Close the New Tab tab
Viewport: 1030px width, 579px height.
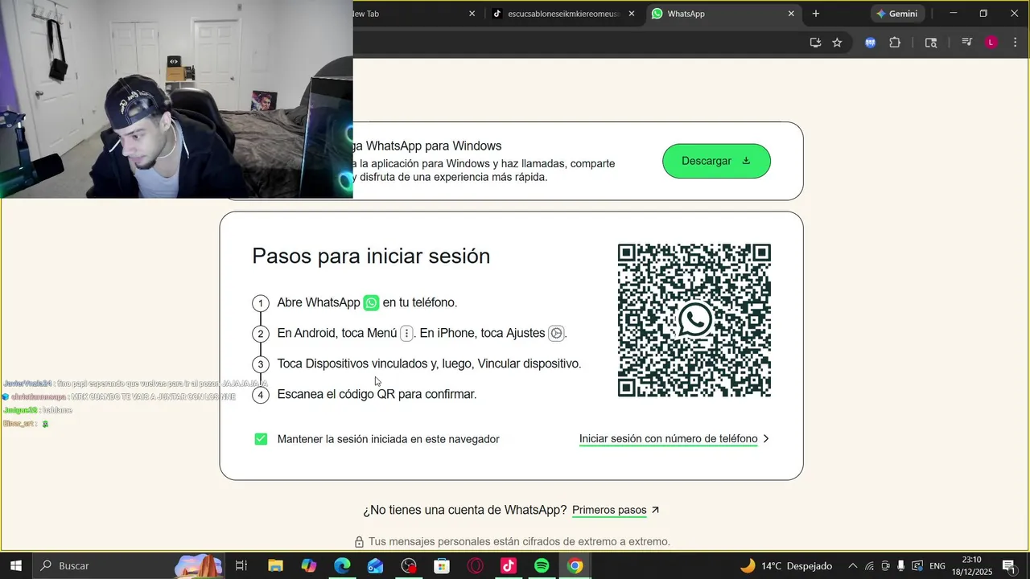tap(472, 14)
